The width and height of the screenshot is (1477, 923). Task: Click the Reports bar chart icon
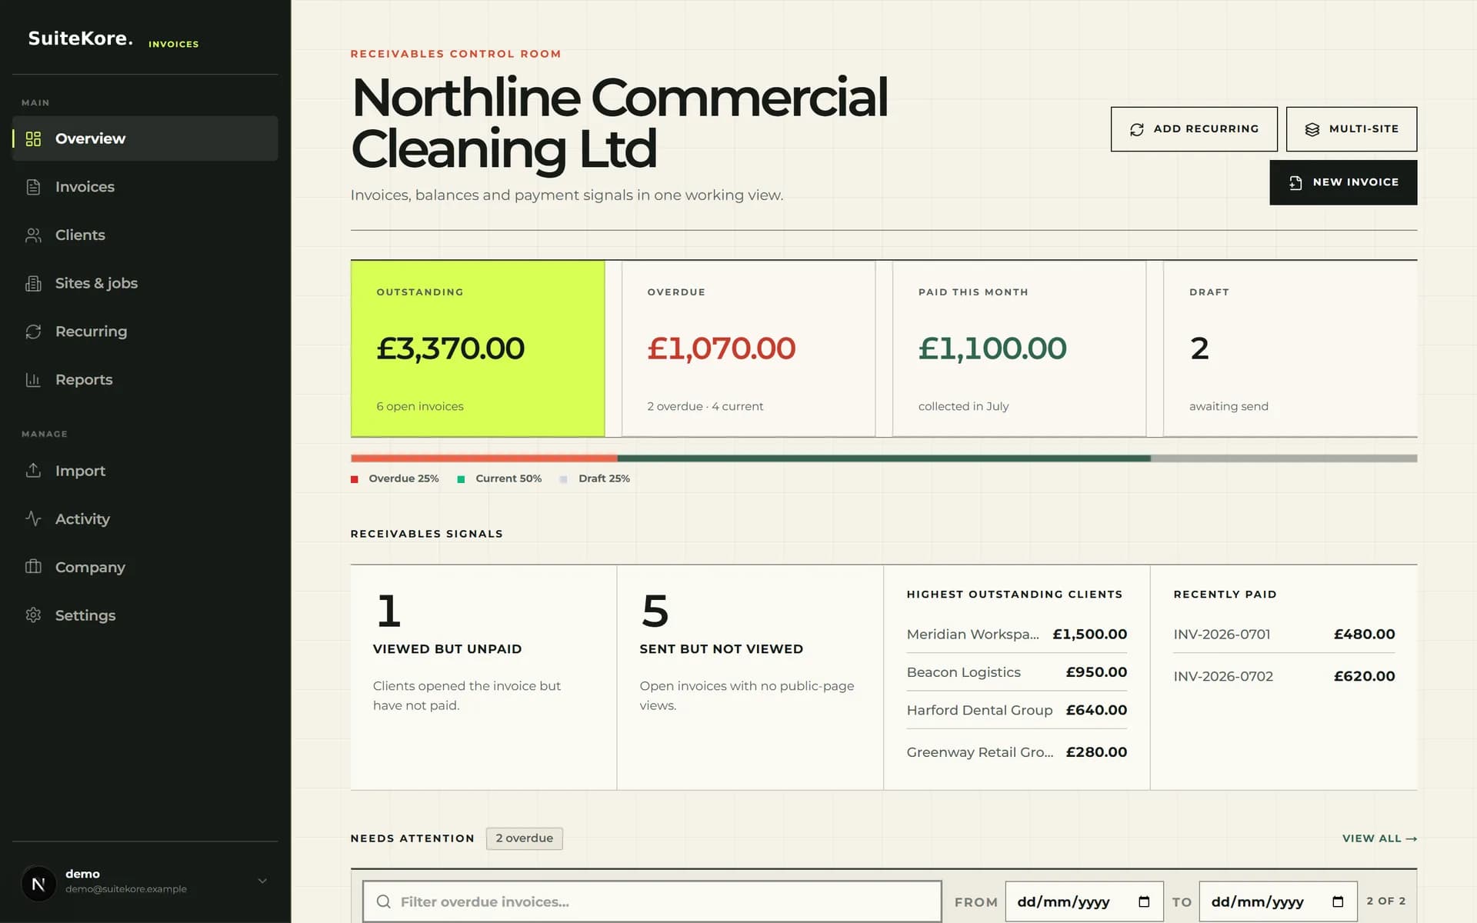(x=33, y=380)
